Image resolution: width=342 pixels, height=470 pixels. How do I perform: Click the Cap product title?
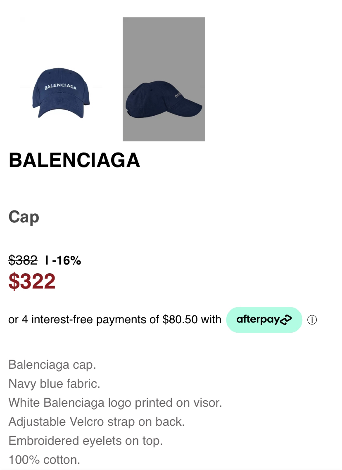coord(24,217)
